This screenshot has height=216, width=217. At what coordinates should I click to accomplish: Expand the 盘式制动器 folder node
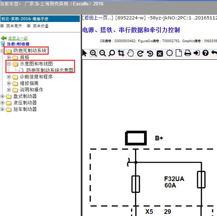click(x=2, y=96)
